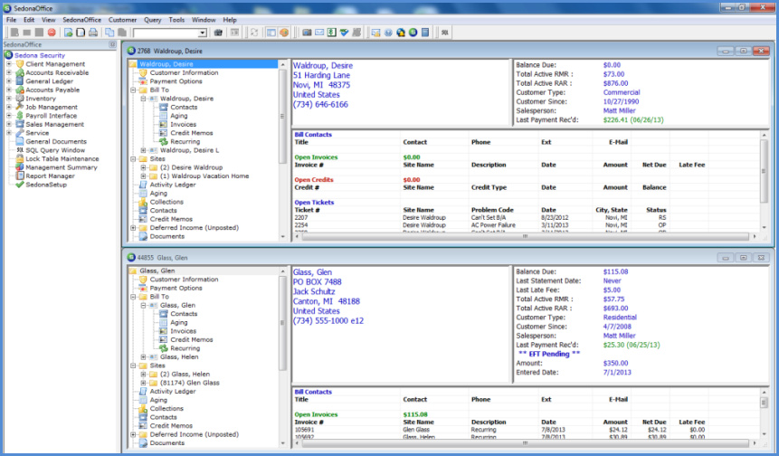
Task: Click the SedonaSetup green checkmark icon
Action: (20, 185)
